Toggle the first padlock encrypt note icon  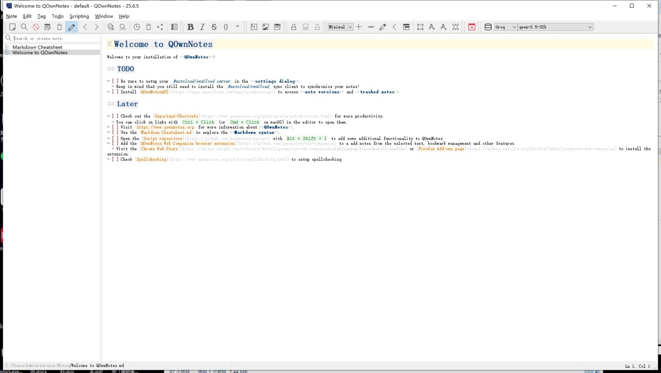point(294,27)
